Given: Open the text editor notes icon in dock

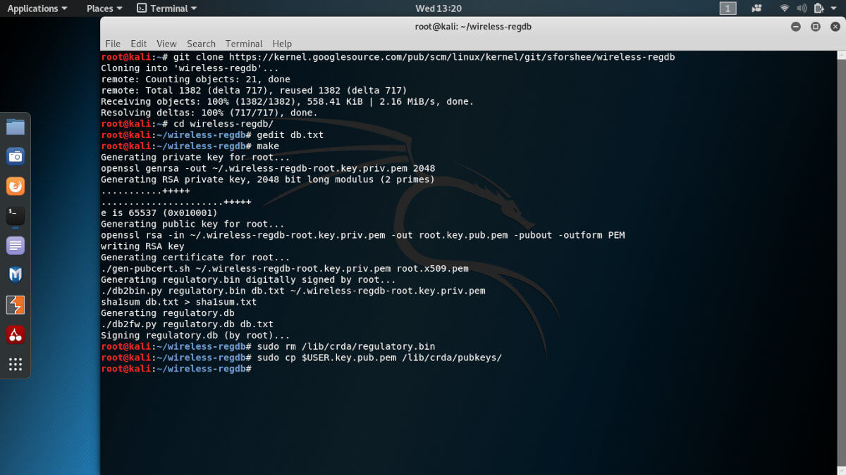Looking at the screenshot, I should coord(16,246).
